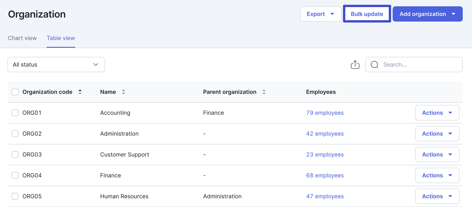Viewport: 472px width, 207px height.
Task: Open the 68 employees link
Action: (x=325, y=175)
